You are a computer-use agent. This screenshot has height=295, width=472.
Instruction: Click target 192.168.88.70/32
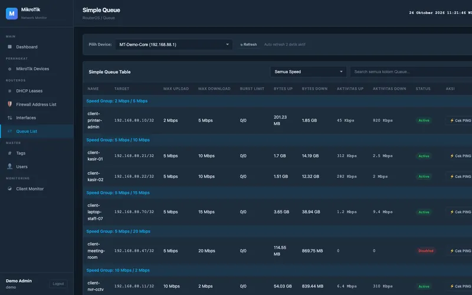click(134, 212)
